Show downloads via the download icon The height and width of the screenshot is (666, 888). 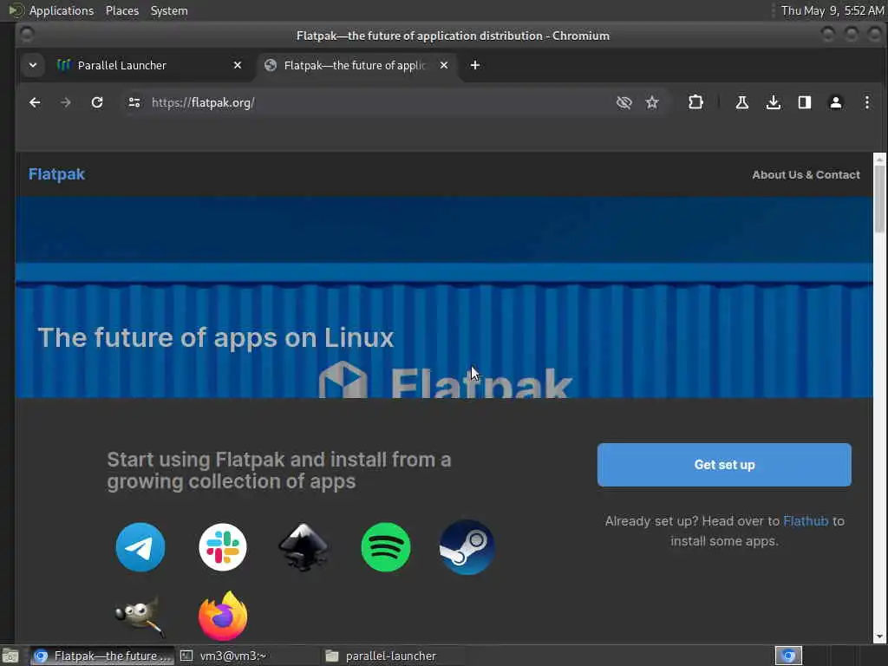click(x=773, y=102)
